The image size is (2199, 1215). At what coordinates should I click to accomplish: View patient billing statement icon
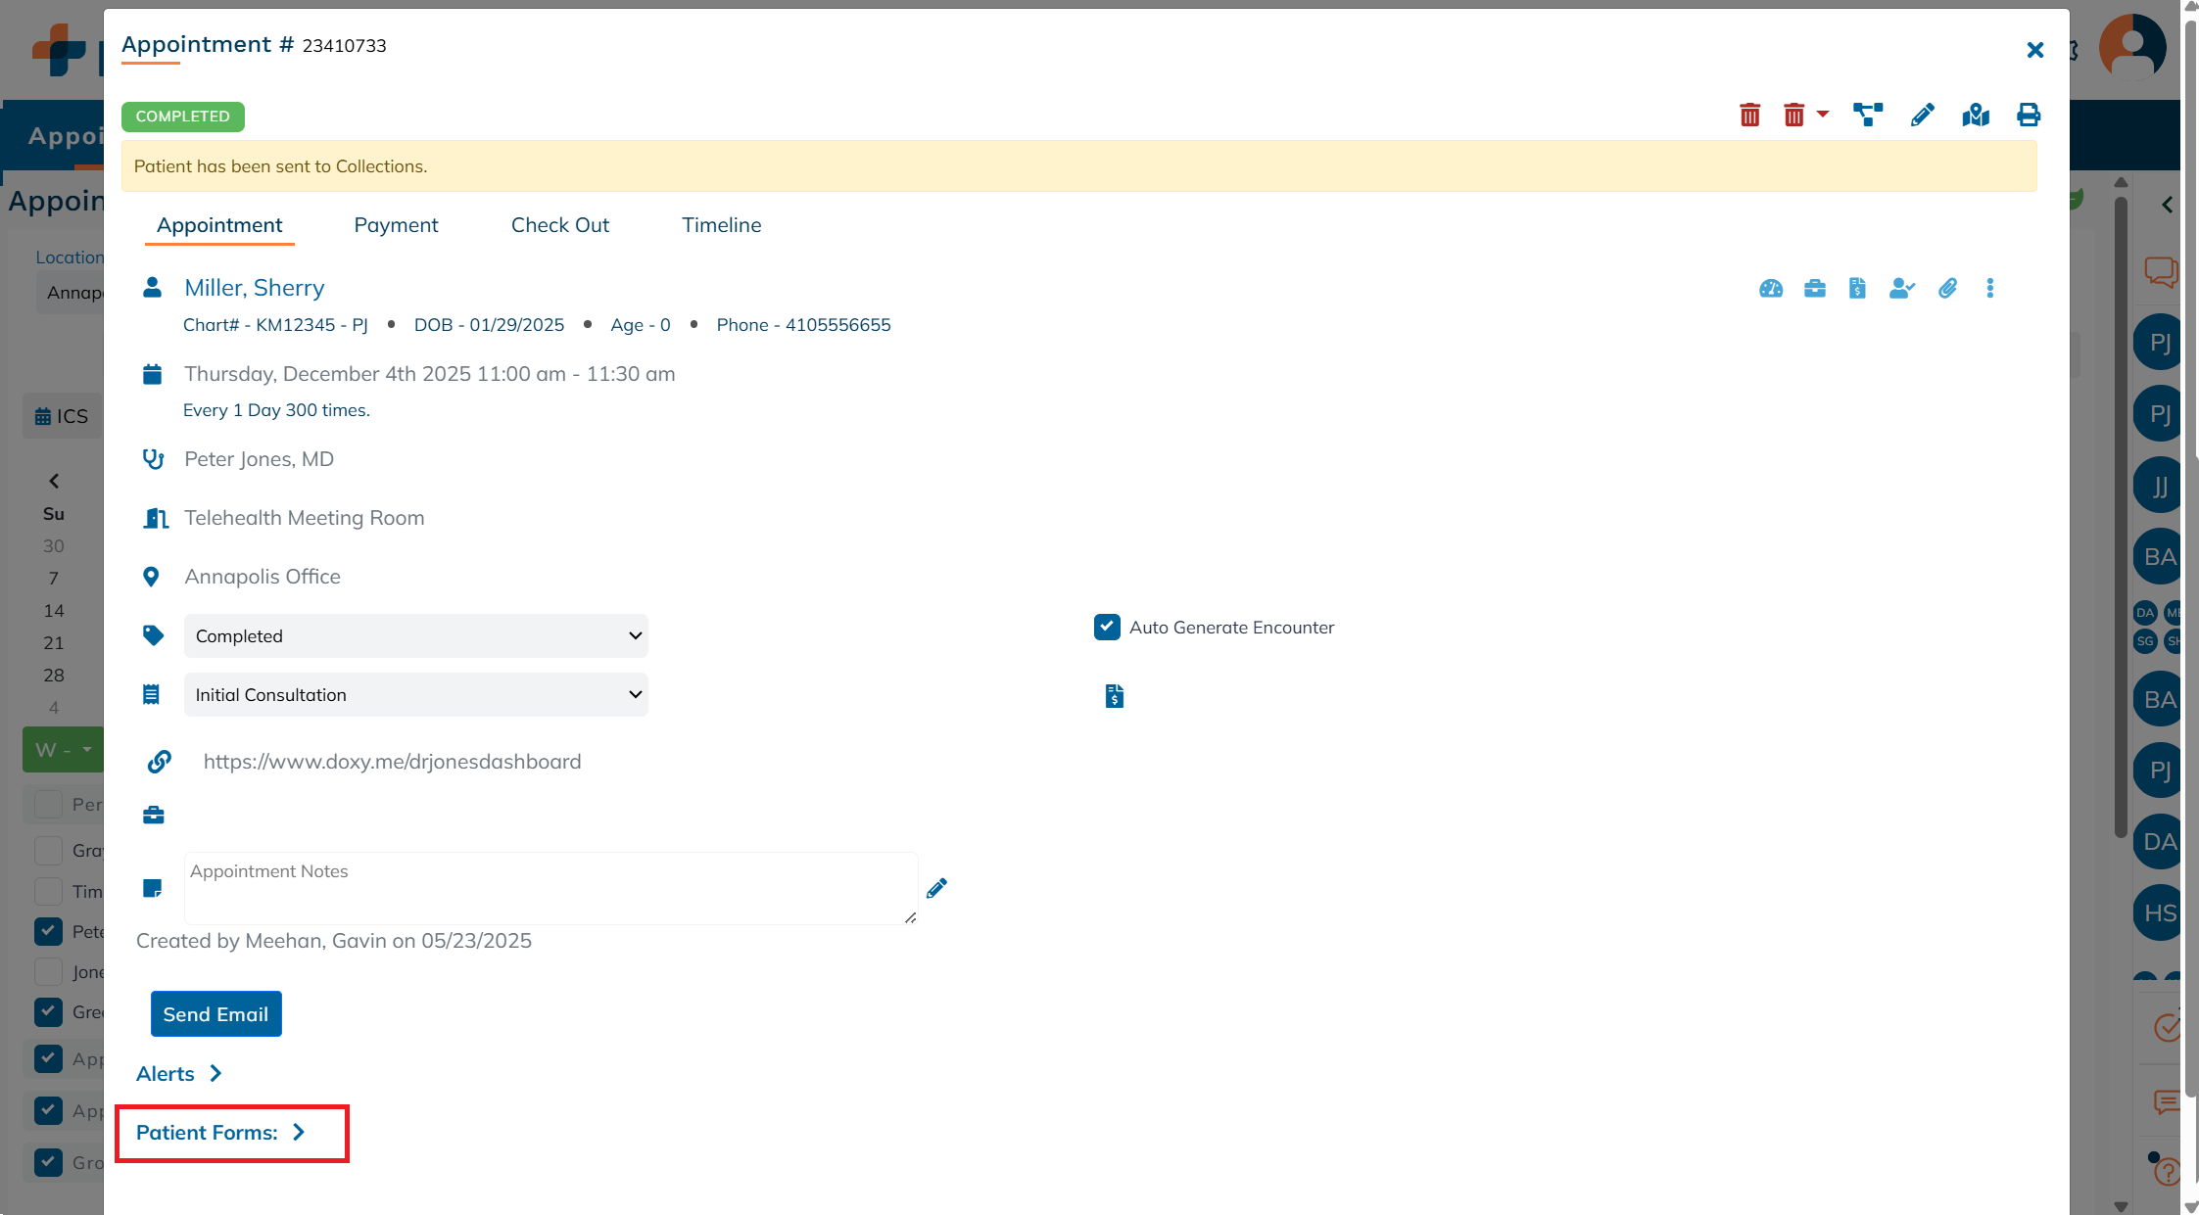(x=1857, y=288)
